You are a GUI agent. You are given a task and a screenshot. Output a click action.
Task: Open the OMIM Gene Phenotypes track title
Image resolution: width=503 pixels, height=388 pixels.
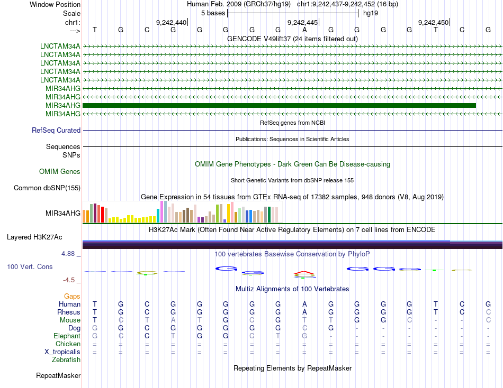point(292,164)
